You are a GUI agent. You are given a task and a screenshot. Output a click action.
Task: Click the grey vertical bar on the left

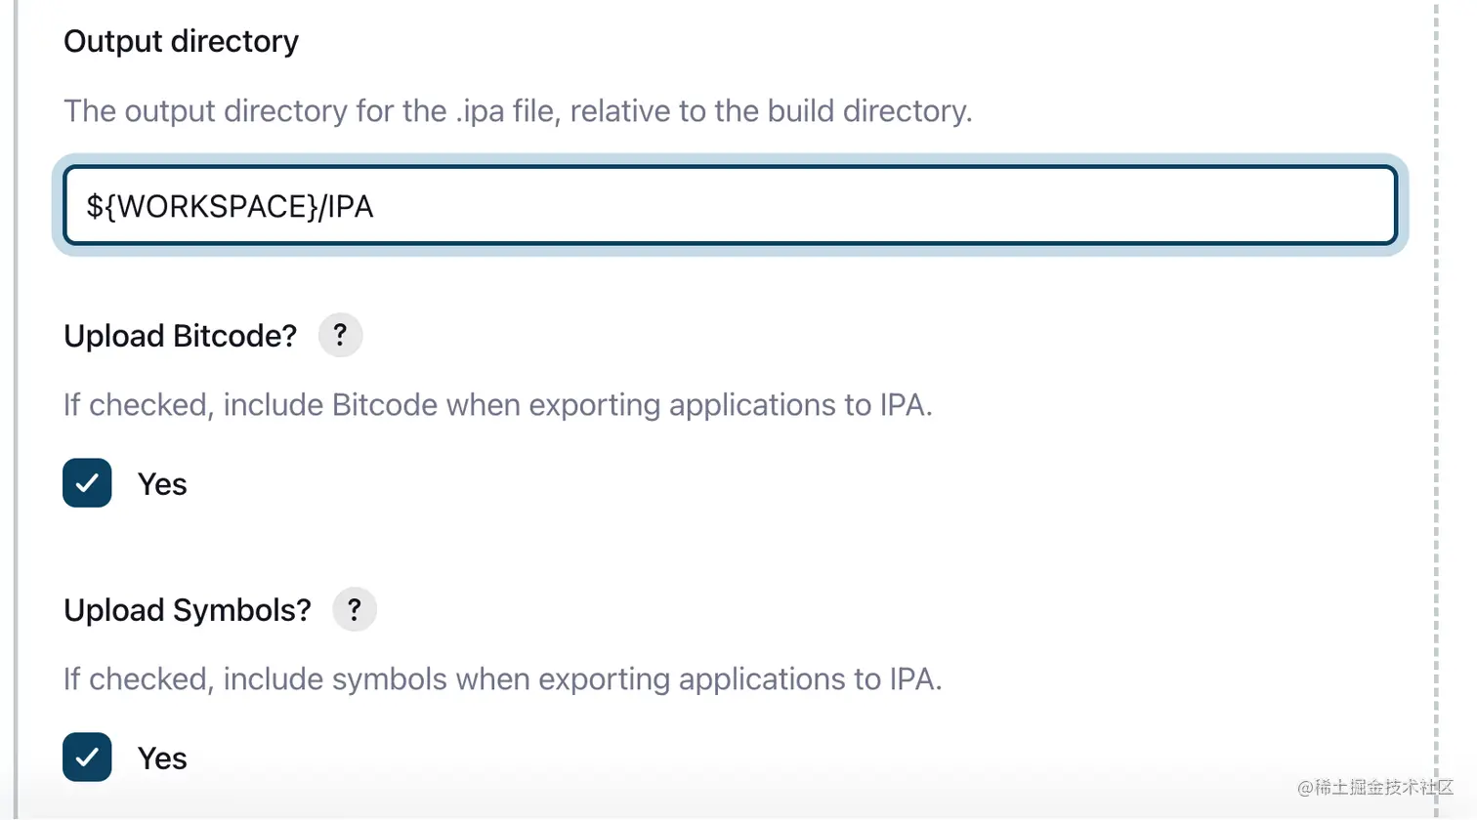click(x=16, y=390)
